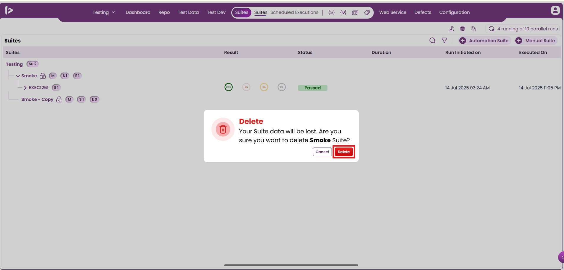This screenshot has width=564, height=270.
Task: Click the striped globe icon
Action: coord(463,29)
